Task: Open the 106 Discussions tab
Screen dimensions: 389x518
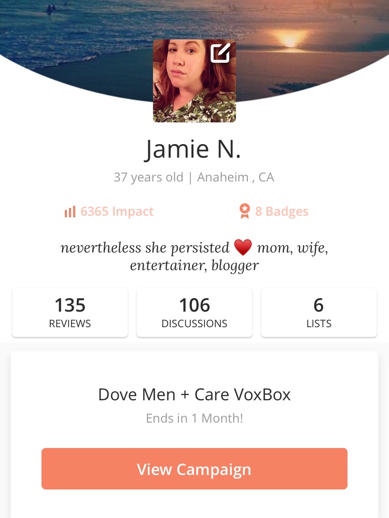Action: [195, 313]
